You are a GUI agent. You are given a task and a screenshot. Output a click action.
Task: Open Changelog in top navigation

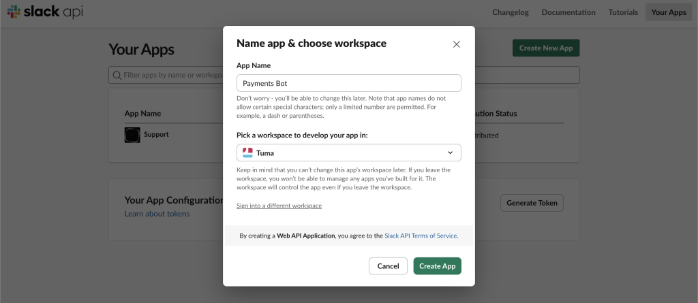(x=510, y=12)
